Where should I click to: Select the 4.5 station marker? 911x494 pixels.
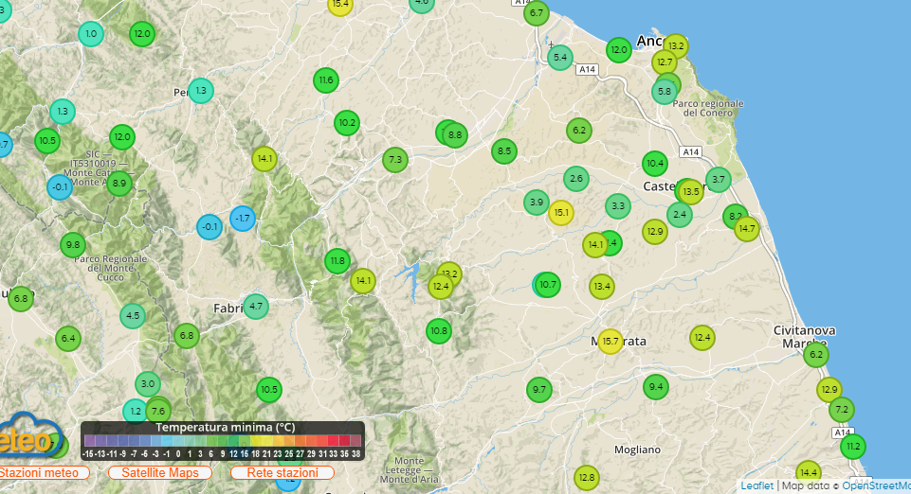tap(133, 316)
